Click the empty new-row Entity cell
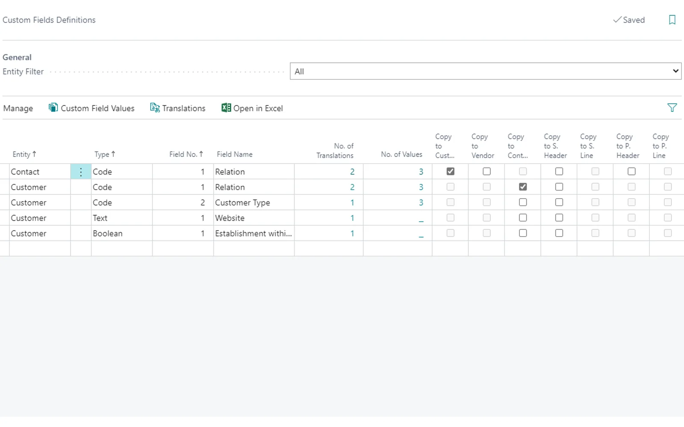The image size is (684, 427). pos(40,249)
